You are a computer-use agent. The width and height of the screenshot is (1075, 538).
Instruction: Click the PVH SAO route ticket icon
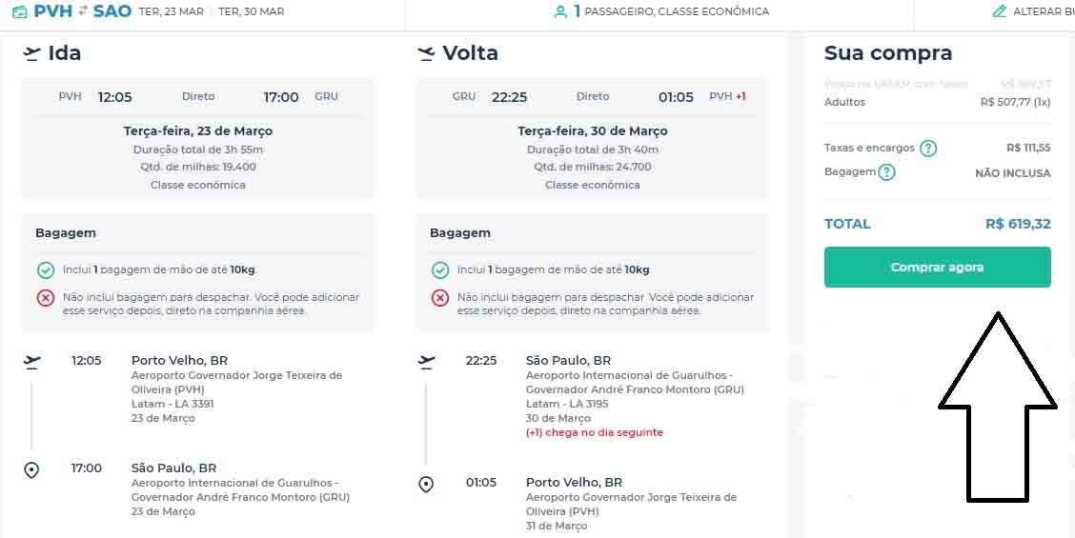(x=19, y=11)
